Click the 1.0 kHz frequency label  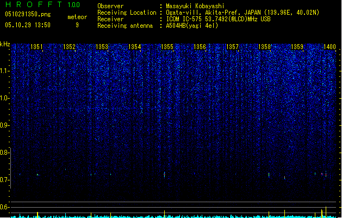[4, 98]
